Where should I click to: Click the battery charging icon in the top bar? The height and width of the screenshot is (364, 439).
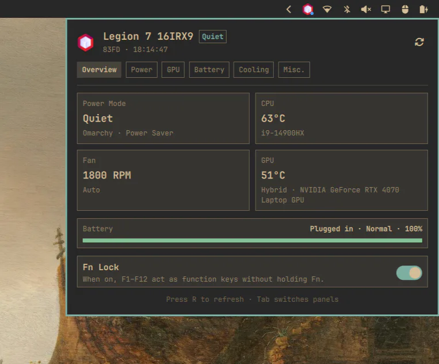click(x=423, y=9)
